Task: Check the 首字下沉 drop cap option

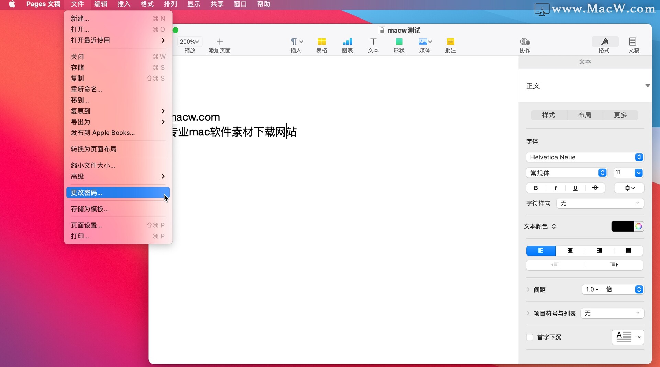Action: coord(530,338)
